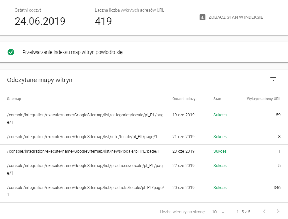Click the Odczytane mapy witryn heading

(x=40, y=80)
